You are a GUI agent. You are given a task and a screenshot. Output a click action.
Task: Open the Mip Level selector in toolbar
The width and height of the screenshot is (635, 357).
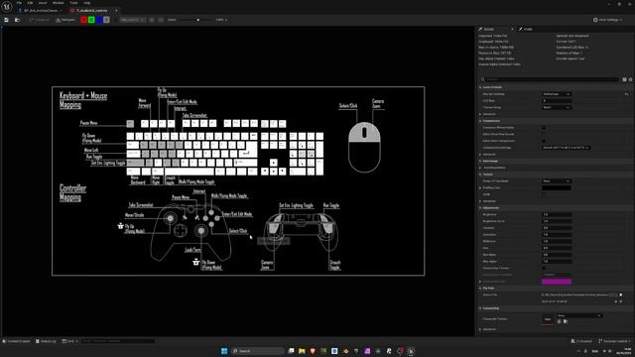pos(132,20)
